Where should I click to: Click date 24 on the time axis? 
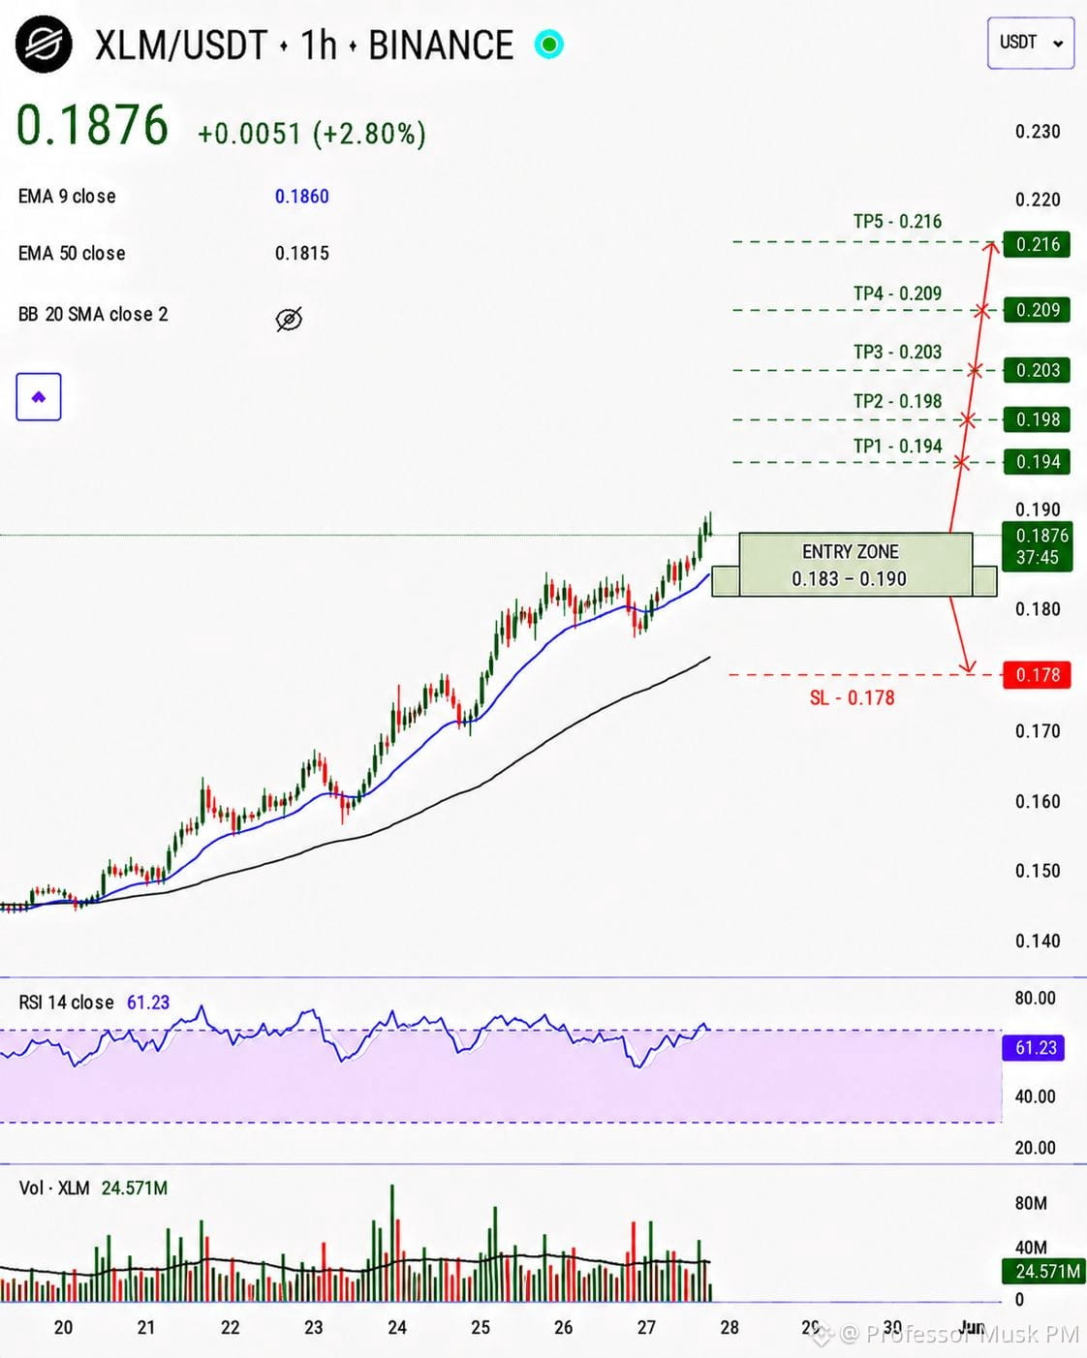397,1327
